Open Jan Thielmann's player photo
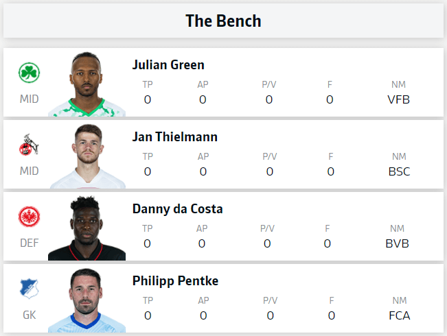The image size is (447, 336). pos(87,156)
